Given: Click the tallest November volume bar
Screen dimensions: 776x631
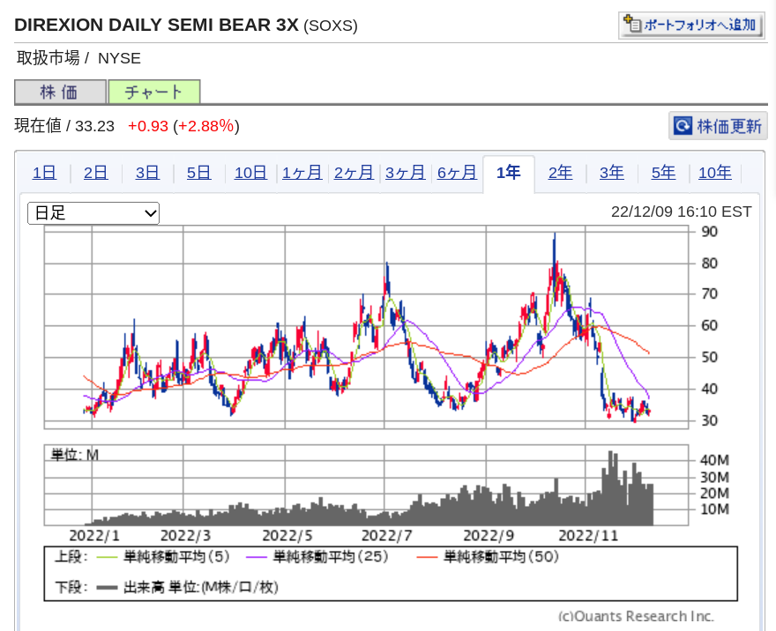Looking at the screenshot, I should pos(610,487).
